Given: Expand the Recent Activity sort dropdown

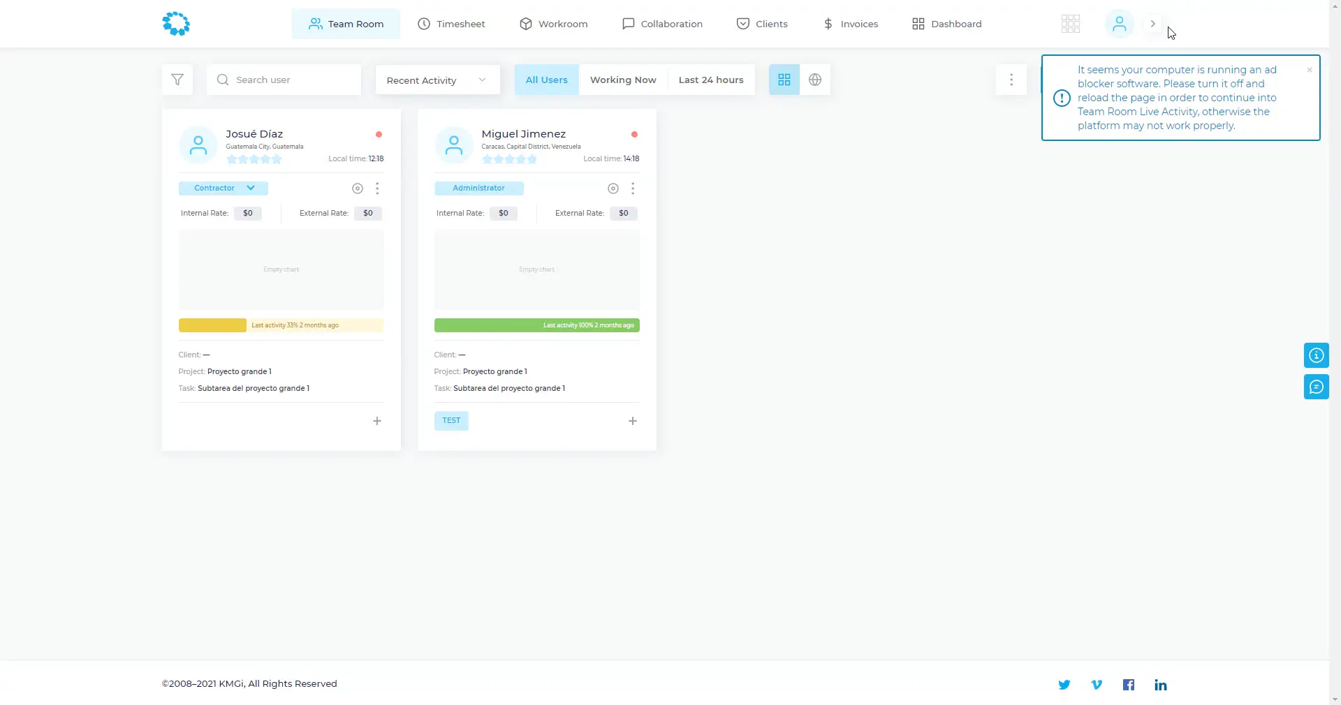Looking at the screenshot, I should click(437, 80).
